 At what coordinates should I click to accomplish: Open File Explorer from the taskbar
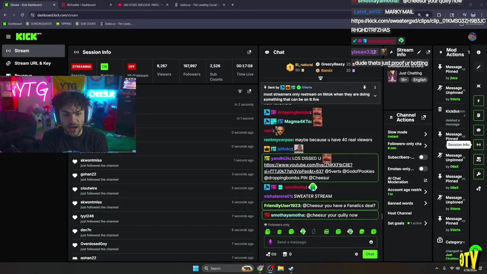pyautogui.click(x=280, y=268)
